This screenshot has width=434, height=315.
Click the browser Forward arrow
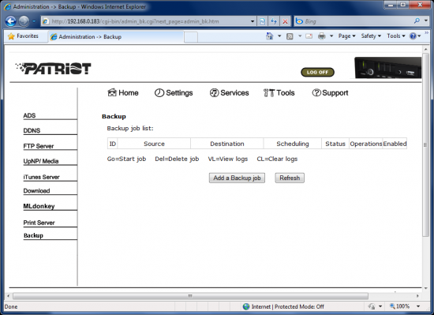tap(24, 21)
